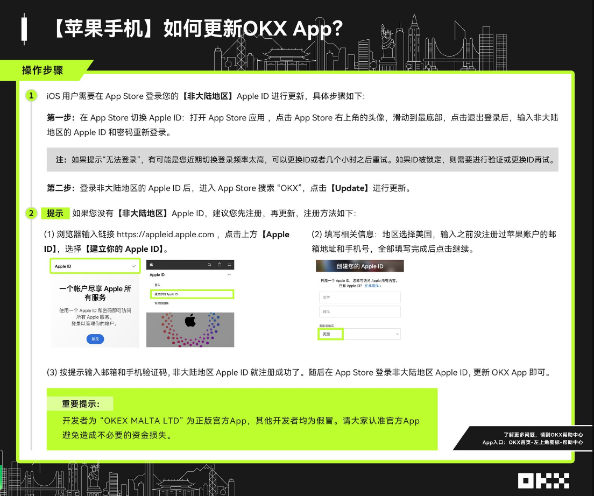Select the 登入 menu entry under Apple ID
The image size is (594, 496).
coord(158,285)
